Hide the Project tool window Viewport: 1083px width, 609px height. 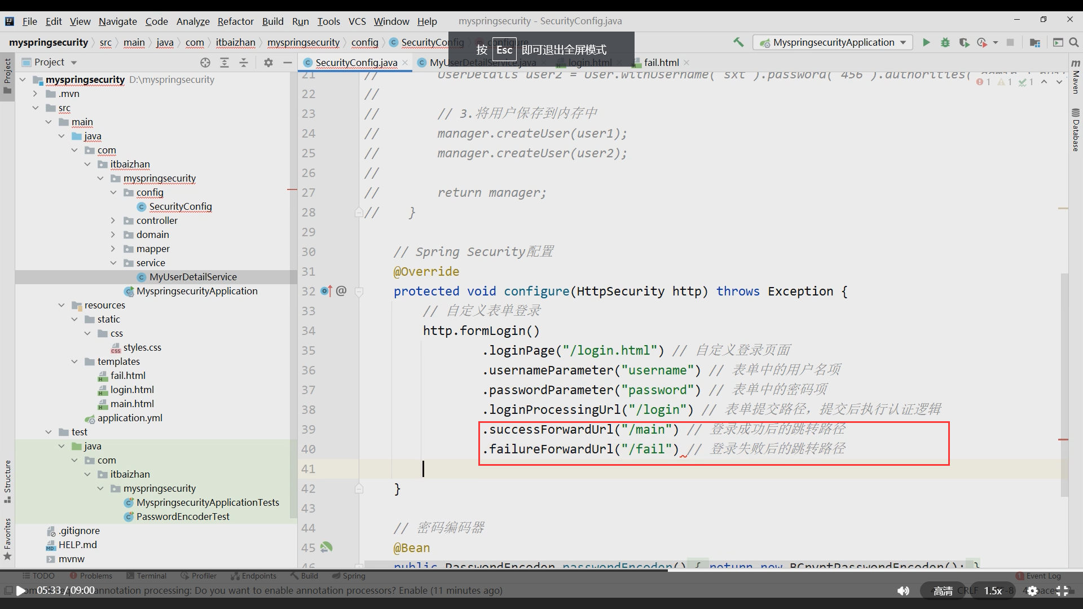288,63
